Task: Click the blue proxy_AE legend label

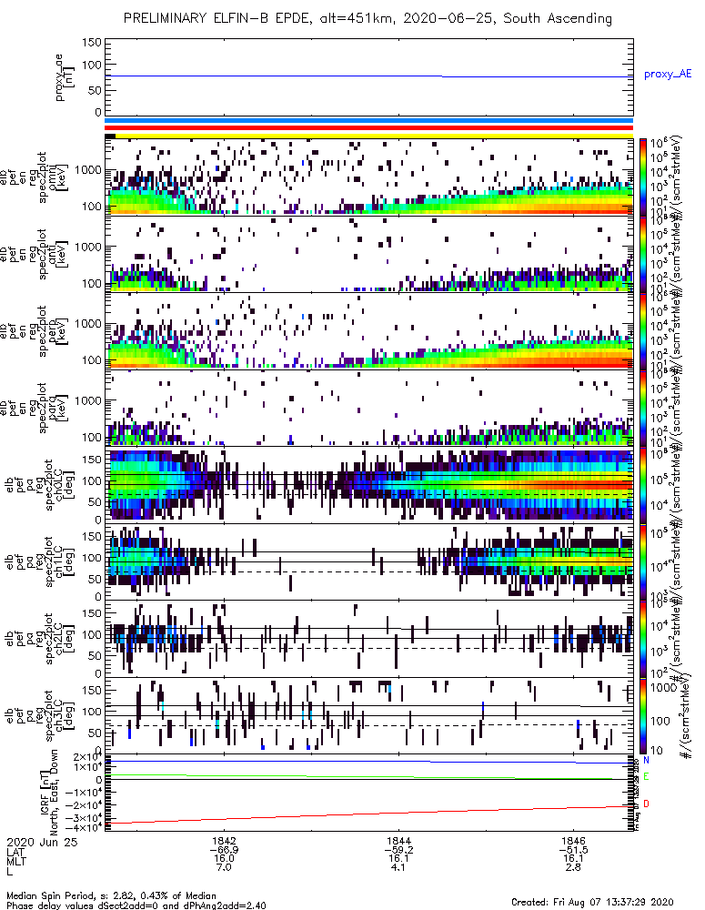Action: (x=668, y=75)
